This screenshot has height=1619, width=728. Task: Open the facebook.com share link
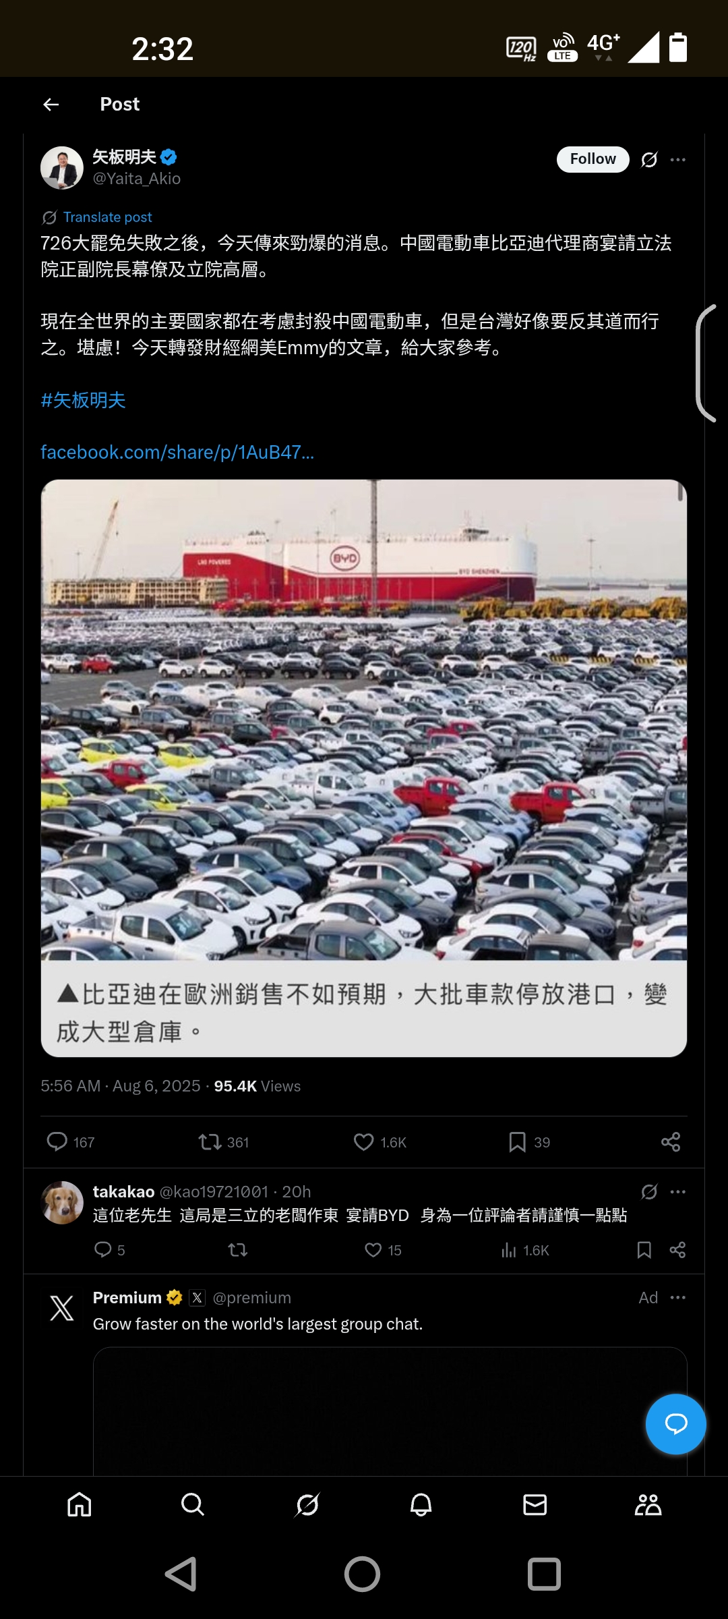pyautogui.click(x=177, y=452)
